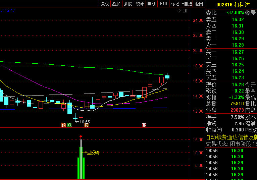The width and height of the screenshot is (257, 180).
Task: Select 卖五 price 16.32
Action: tap(238, 20)
